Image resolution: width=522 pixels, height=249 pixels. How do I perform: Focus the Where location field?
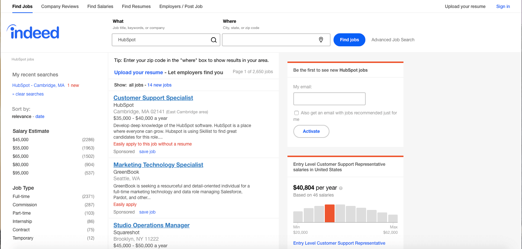pos(270,40)
